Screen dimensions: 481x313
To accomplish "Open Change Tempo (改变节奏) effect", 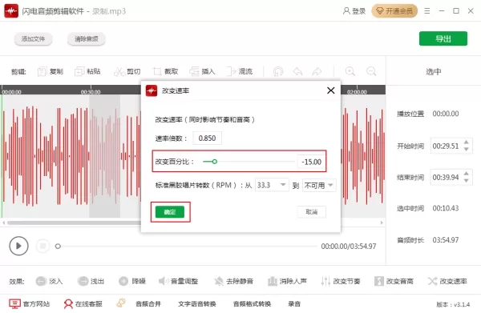I will click(341, 281).
